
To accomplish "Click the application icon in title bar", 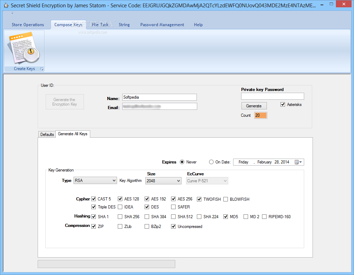I will (x=6, y=5).
